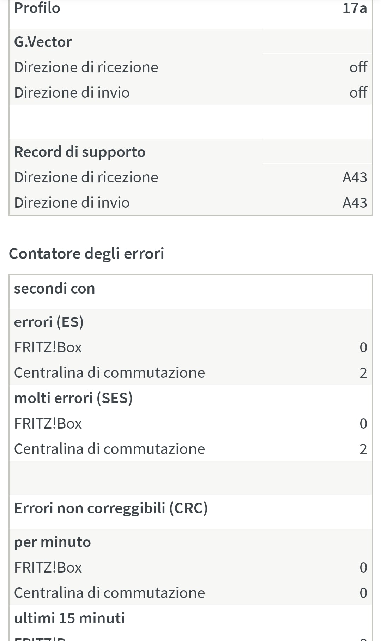Click the off value for G.Vector Direzione di invio
This screenshot has width=381, height=641.
click(x=358, y=92)
